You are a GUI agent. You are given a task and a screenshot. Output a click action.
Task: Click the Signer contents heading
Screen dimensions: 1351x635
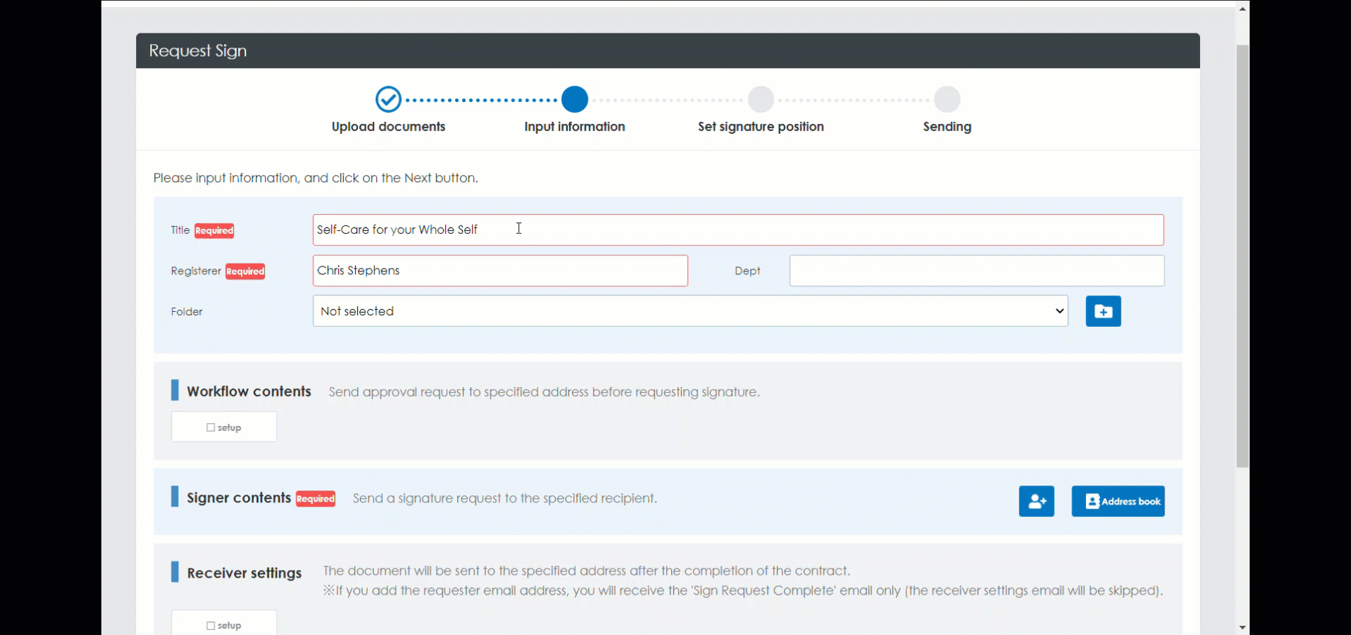(x=239, y=498)
